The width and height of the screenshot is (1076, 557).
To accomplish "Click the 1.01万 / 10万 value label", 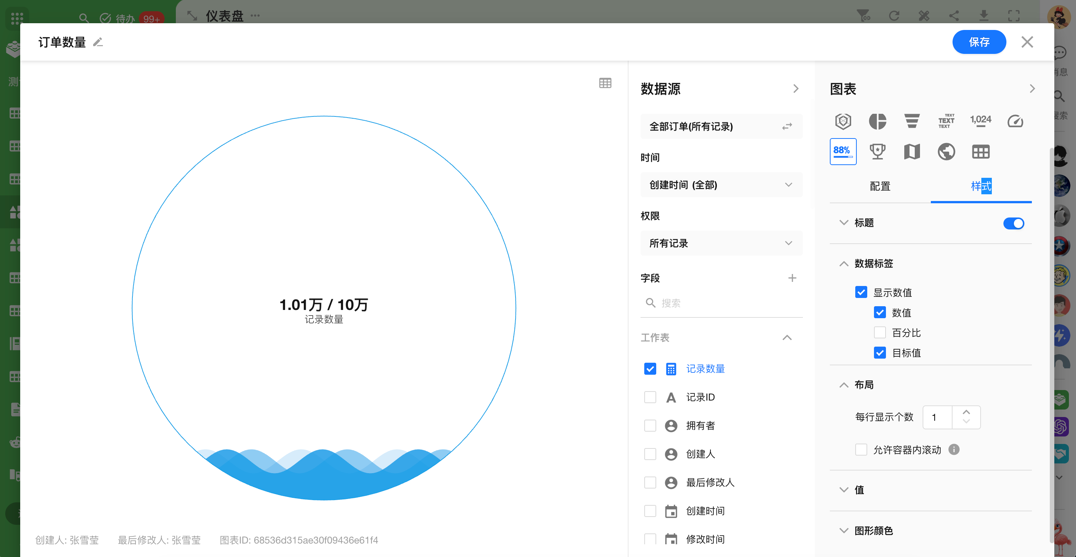I will pyautogui.click(x=324, y=305).
